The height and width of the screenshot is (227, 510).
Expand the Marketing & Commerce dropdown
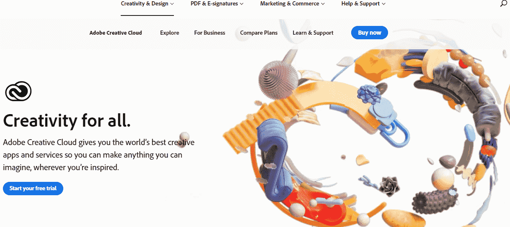[293, 4]
